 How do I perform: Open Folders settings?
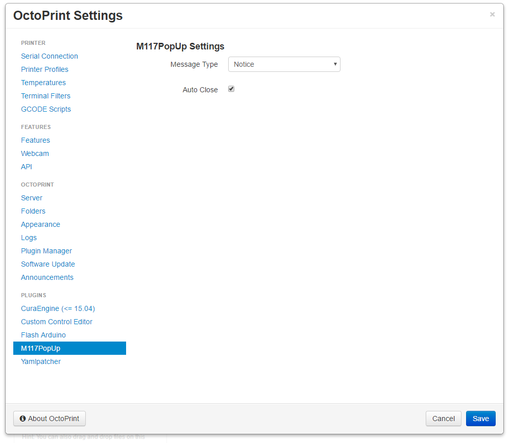tap(33, 211)
